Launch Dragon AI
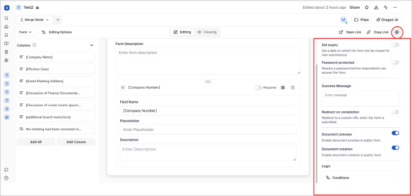This screenshot has width=412, height=196. [387, 19]
